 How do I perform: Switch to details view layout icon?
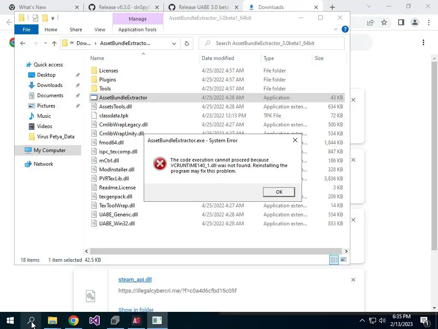(334, 260)
